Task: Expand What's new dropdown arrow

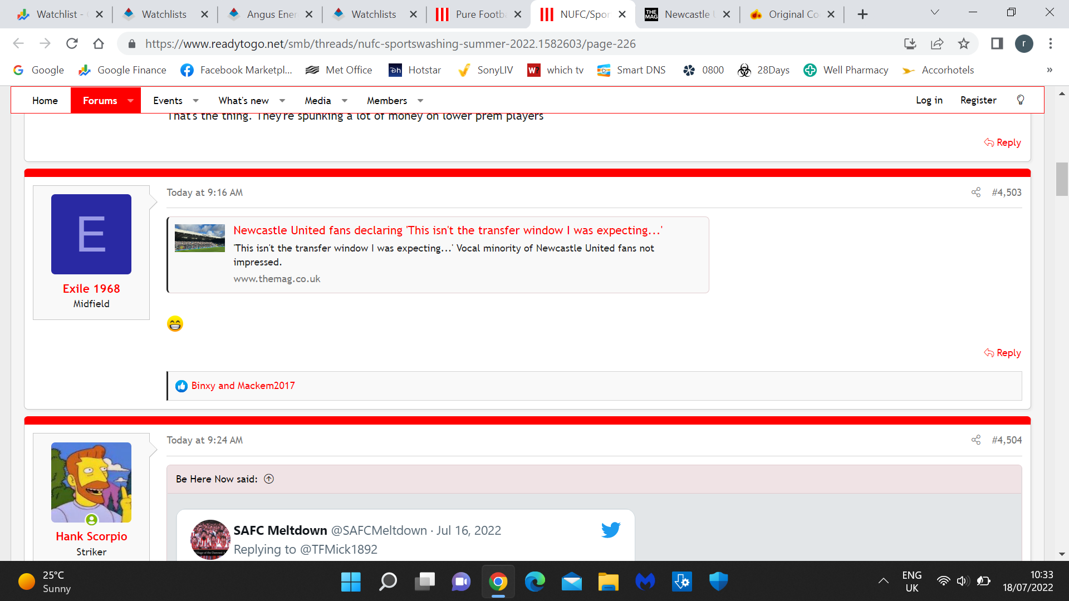Action: (282, 101)
